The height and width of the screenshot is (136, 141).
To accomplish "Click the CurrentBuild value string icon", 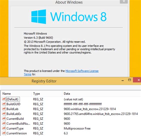I will [x=4, y=118].
